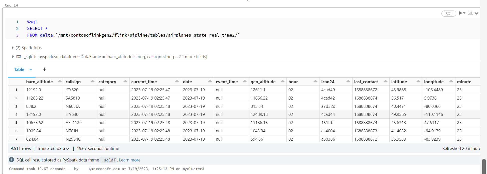This screenshot has width=487, height=174.
Task: Expand the _sqldf dataframe schema
Action: pyautogui.click(x=13, y=57)
